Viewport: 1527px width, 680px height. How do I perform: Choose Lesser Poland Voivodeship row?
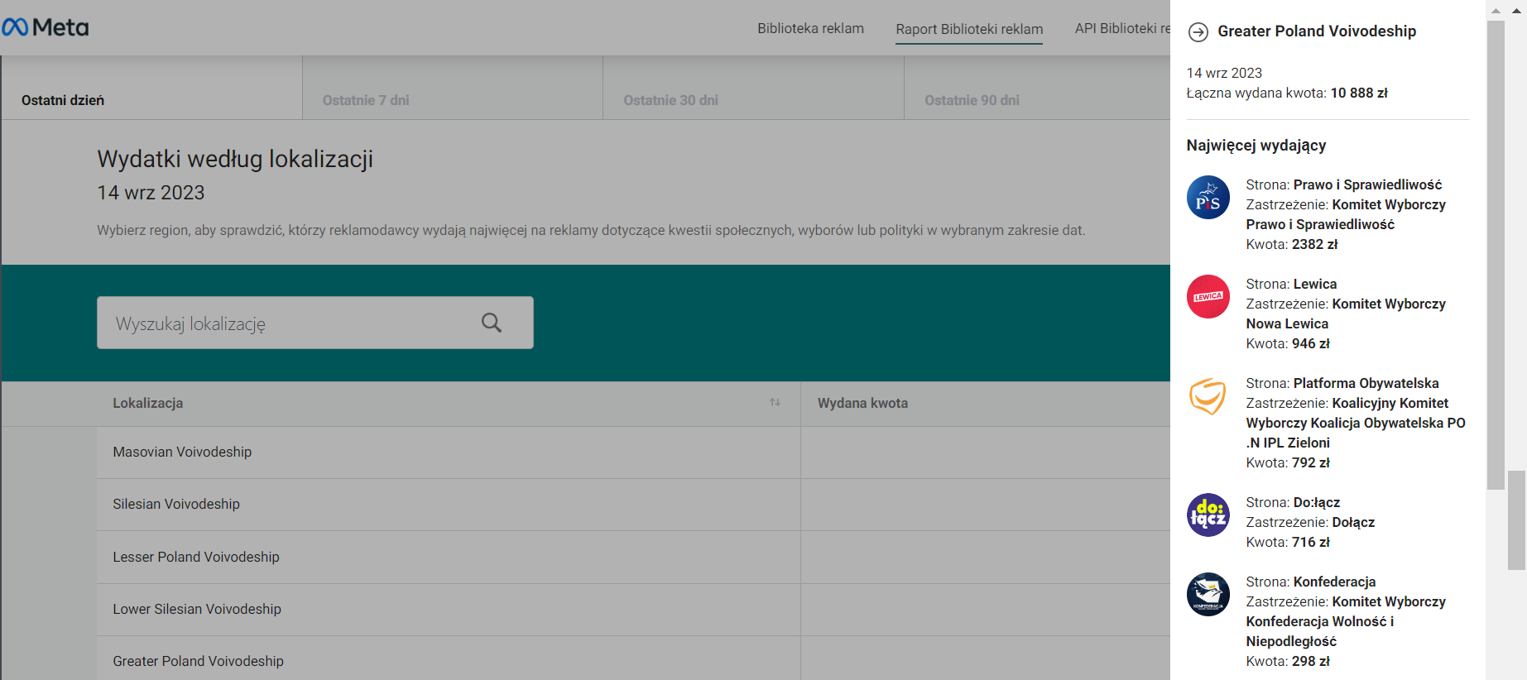(x=196, y=558)
